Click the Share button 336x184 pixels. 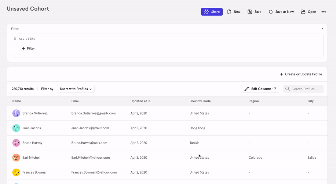tap(212, 11)
